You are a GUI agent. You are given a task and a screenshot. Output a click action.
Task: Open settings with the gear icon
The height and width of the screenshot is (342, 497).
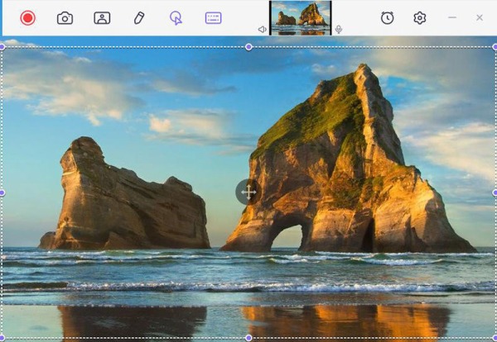[x=420, y=17]
